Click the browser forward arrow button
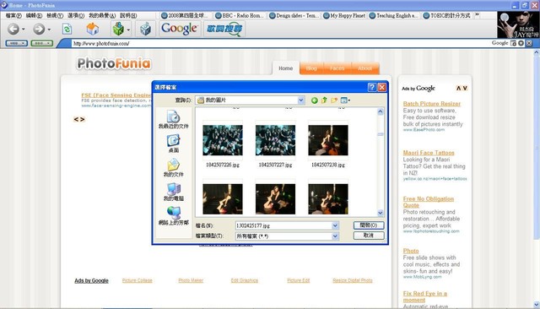The height and width of the screenshot is (309, 540). 39,29
